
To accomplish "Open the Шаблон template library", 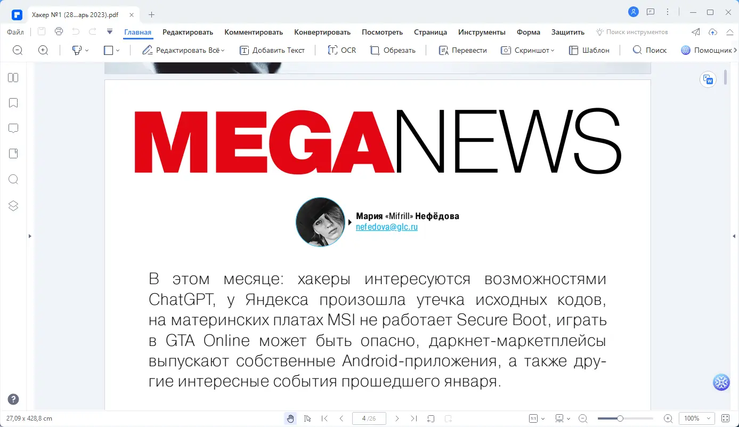I will click(589, 50).
